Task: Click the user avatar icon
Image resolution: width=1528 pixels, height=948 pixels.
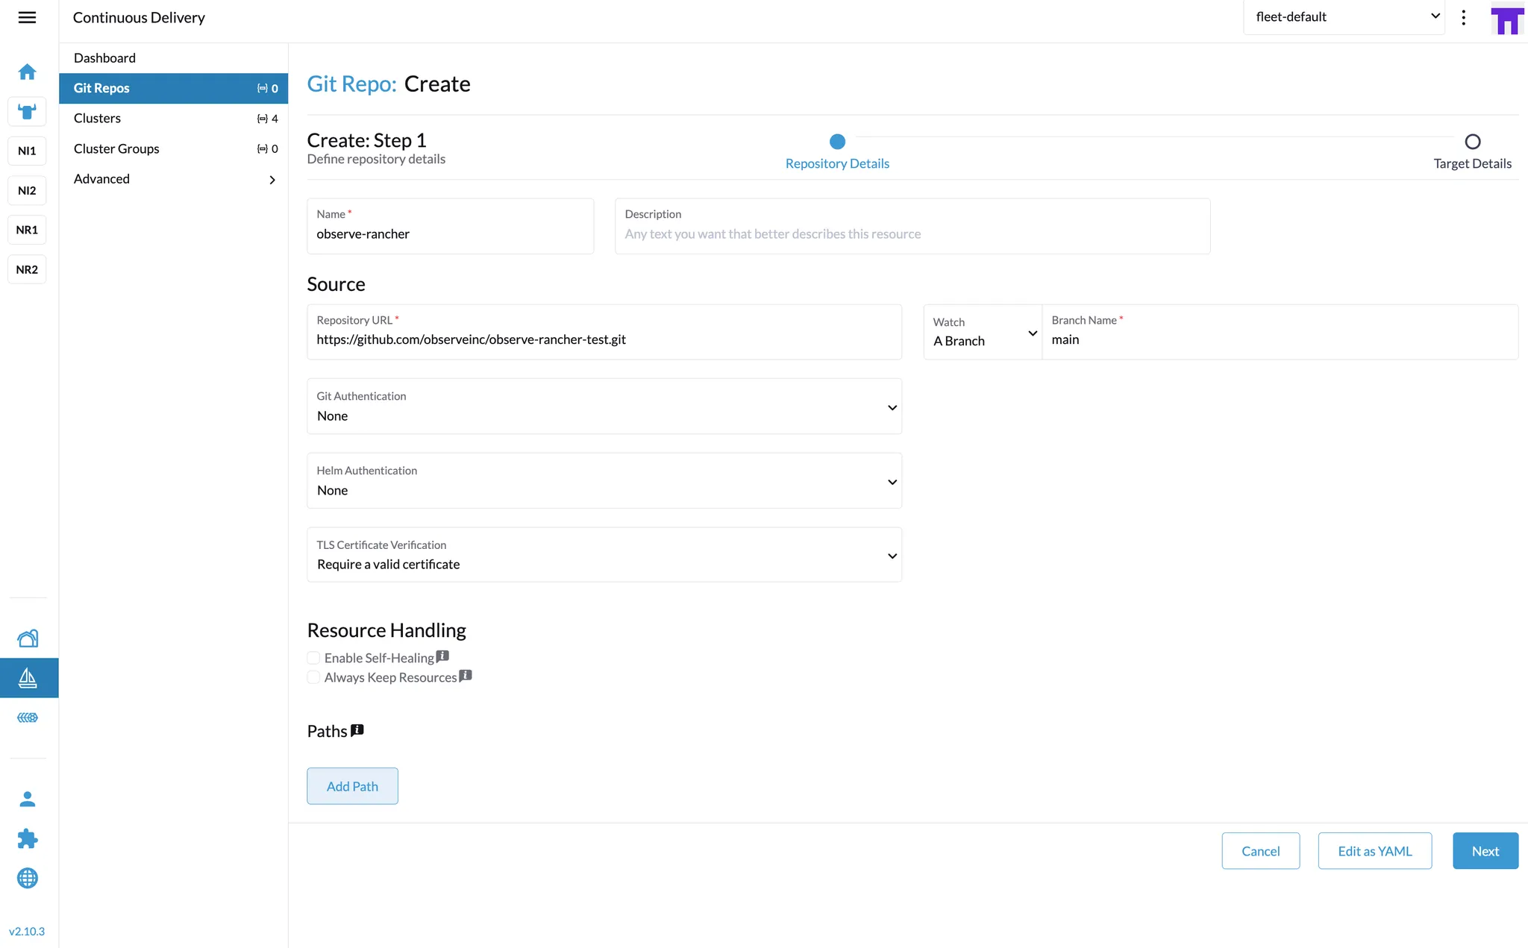Action: 1506,19
